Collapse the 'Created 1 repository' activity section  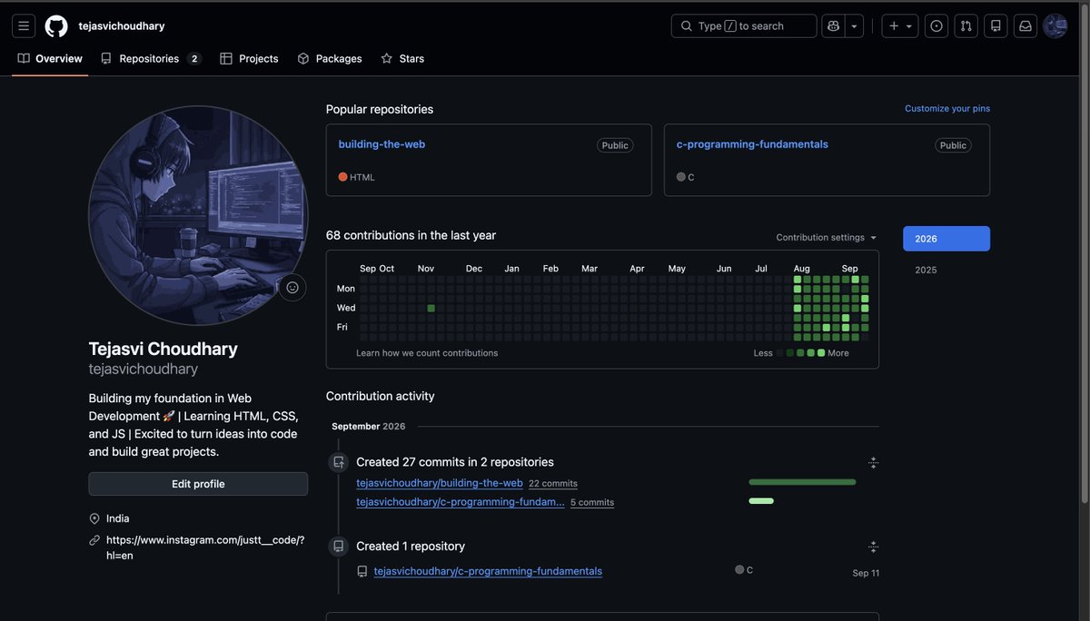tap(873, 547)
